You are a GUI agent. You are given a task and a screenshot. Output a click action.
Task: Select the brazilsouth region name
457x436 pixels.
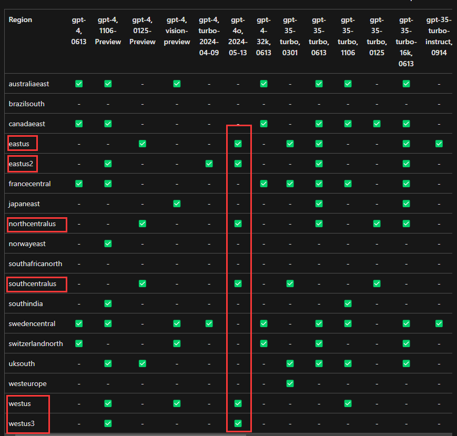tap(26, 104)
